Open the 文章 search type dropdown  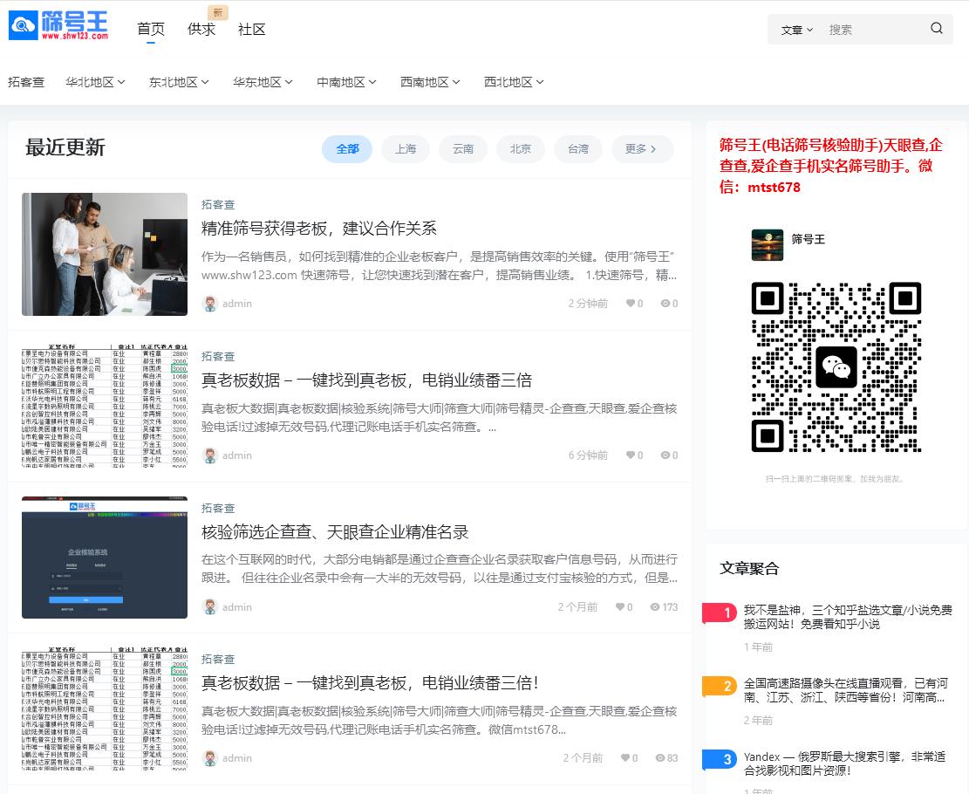point(796,30)
